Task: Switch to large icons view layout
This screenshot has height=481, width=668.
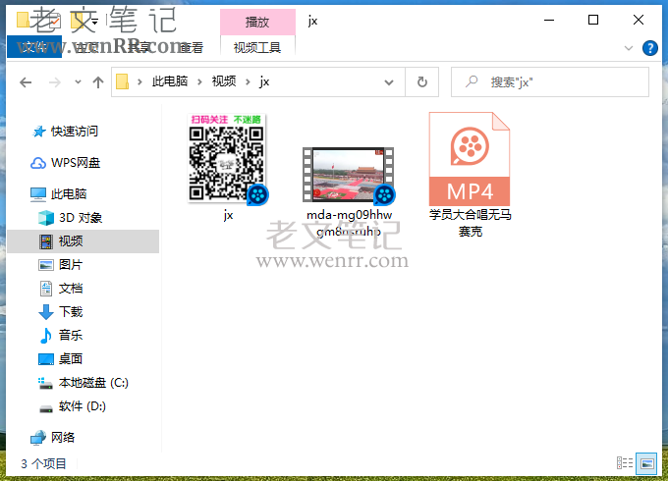Action: pyautogui.click(x=646, y=463)
